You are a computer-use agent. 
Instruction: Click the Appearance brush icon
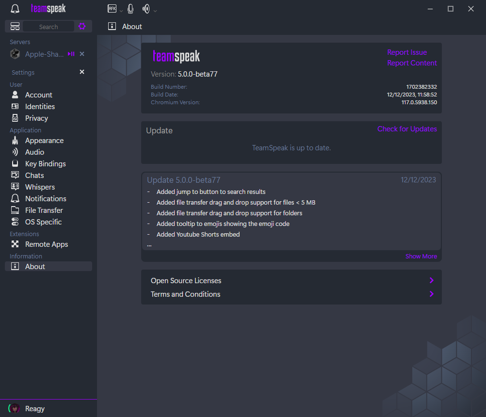[15, 140]
